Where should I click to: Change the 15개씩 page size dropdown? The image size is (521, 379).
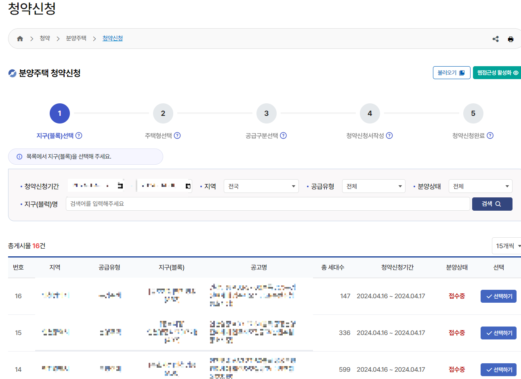[506, 246]
